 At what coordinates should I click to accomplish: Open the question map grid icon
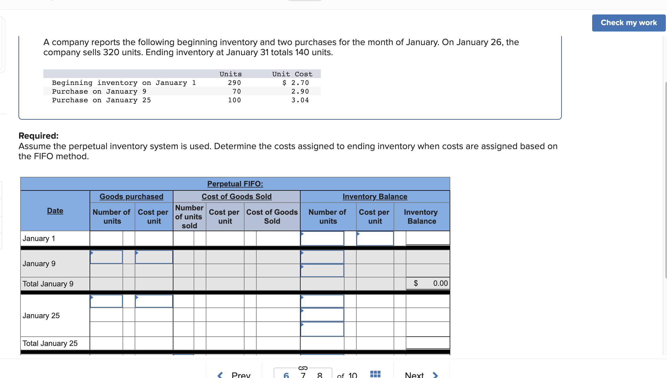tap(375, 373)
